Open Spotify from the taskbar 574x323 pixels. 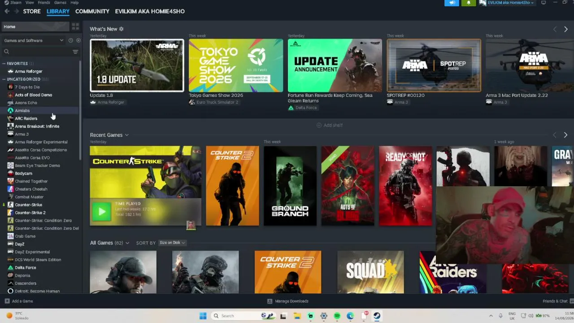pyautogui.click(x=337, y=316)
